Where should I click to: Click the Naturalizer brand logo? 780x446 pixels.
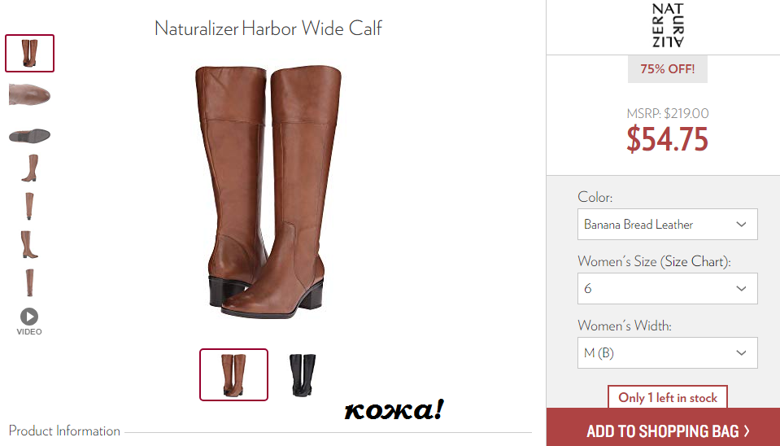pos(668,25)
